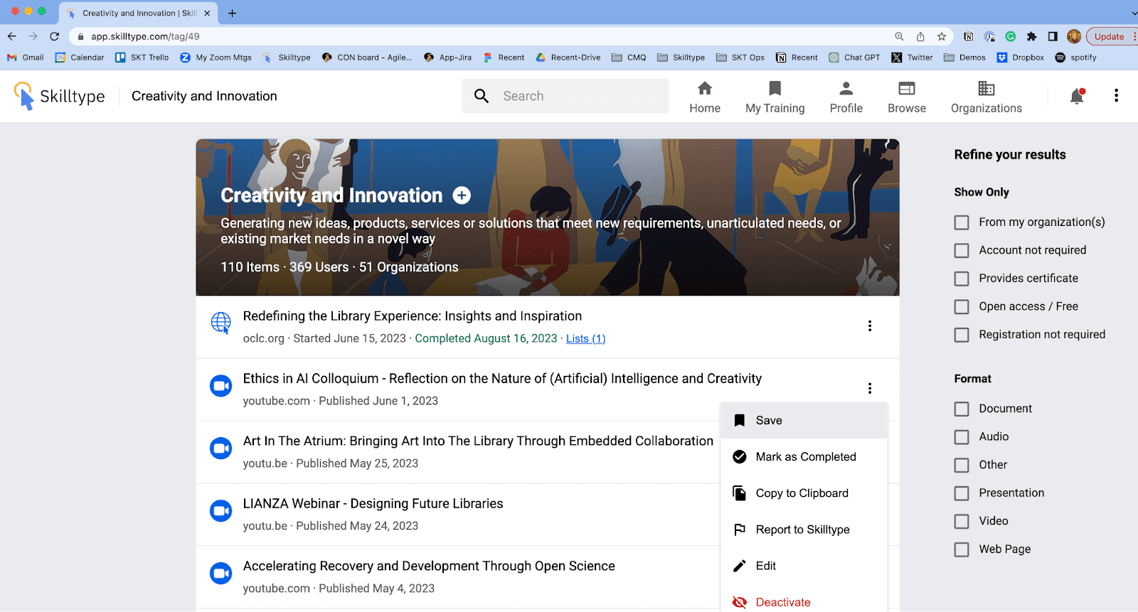Reload the browser page
This screenshot has width=1138, height=612.
[54, 36]
